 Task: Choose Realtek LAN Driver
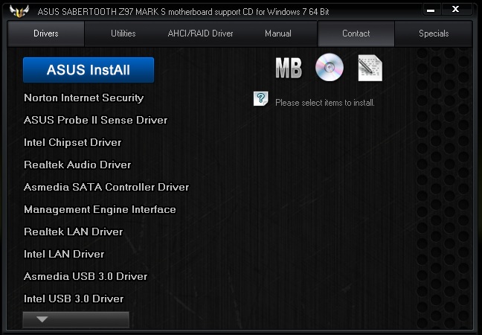[x=73, y=232]
